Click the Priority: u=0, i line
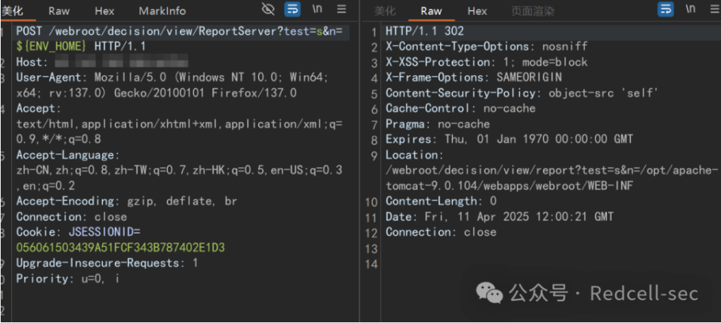 point(68,278)
